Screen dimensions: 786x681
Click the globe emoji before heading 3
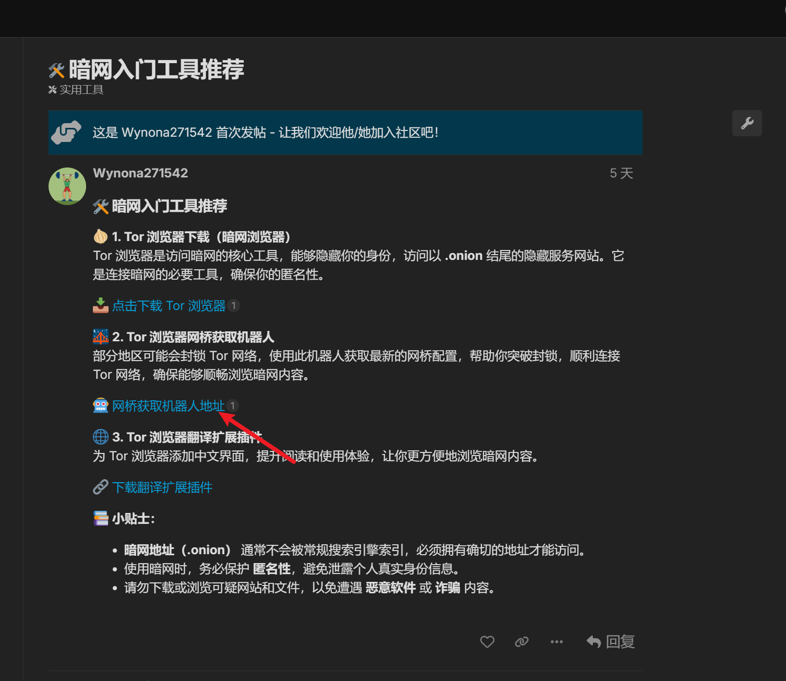point(101,437)
